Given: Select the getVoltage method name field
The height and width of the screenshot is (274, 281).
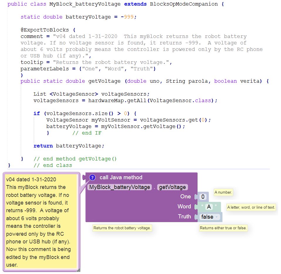Looking at the screenshot, I should (172, 187).
